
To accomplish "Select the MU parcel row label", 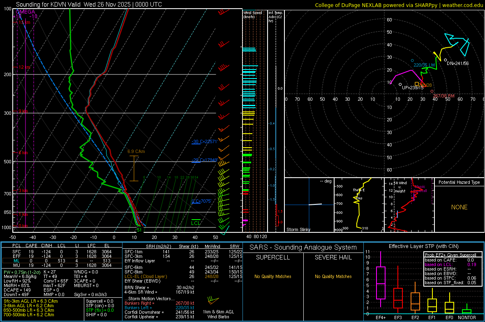I will tap(16, 265).
